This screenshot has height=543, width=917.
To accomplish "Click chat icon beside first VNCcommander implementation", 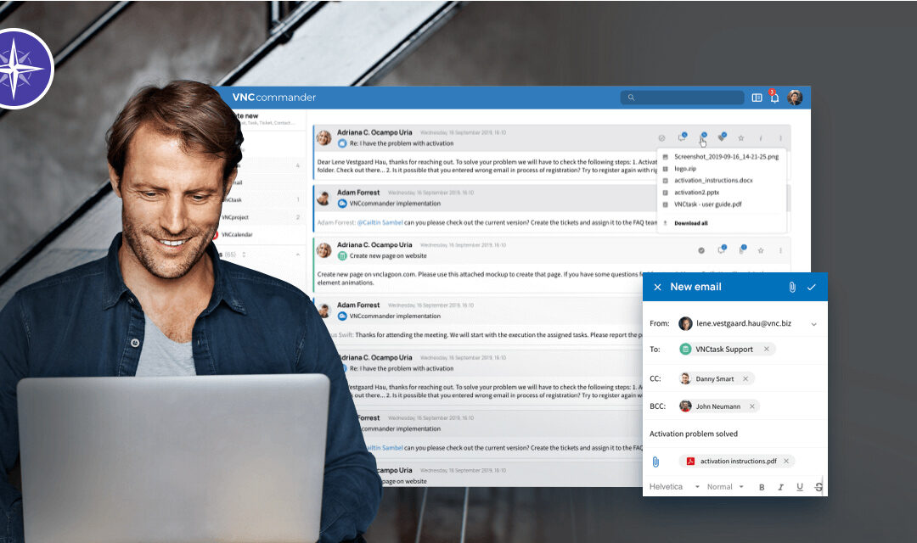I will 342,204.
